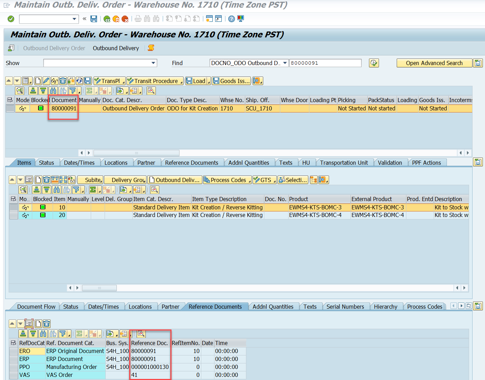
Task: Click the print preview icon above header table
Action: 151,91
